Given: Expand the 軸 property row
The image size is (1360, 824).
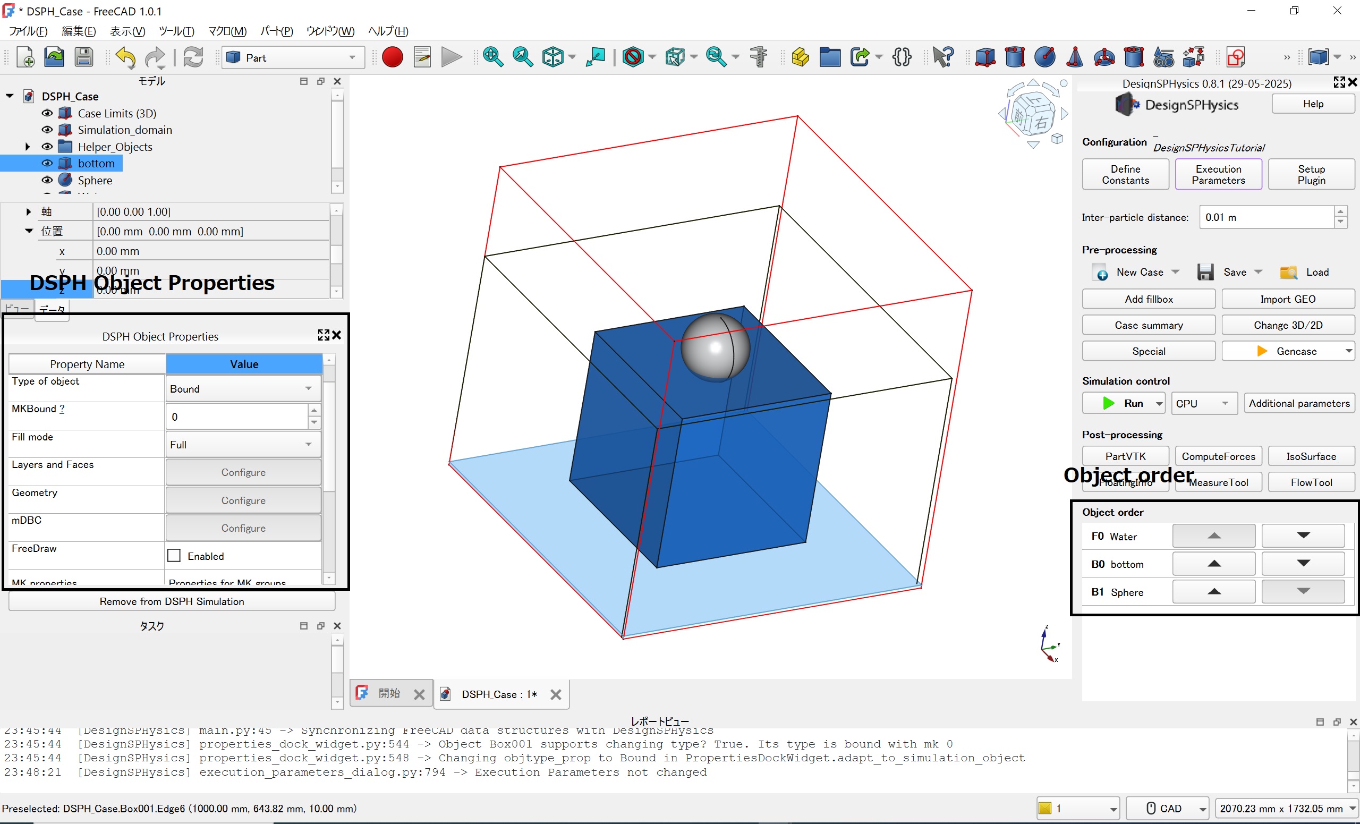Looking at the screenshot, I should [28, 211].
